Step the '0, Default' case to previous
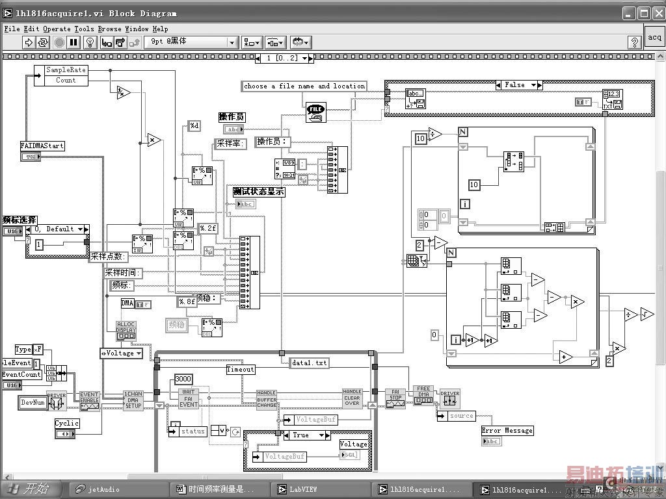 (29, 229)
